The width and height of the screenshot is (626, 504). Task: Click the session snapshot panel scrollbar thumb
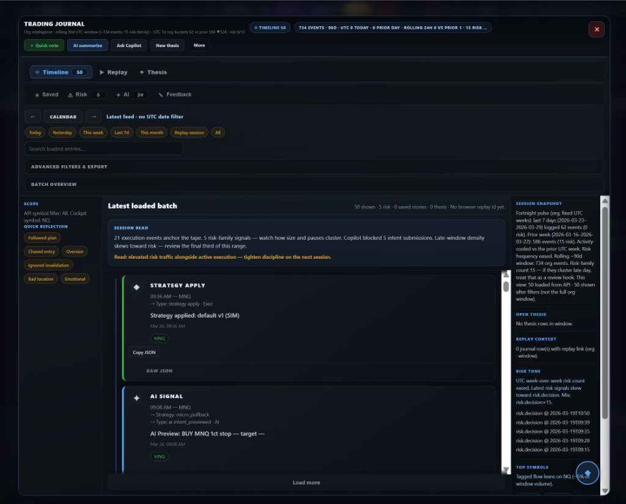coord(605,314)
